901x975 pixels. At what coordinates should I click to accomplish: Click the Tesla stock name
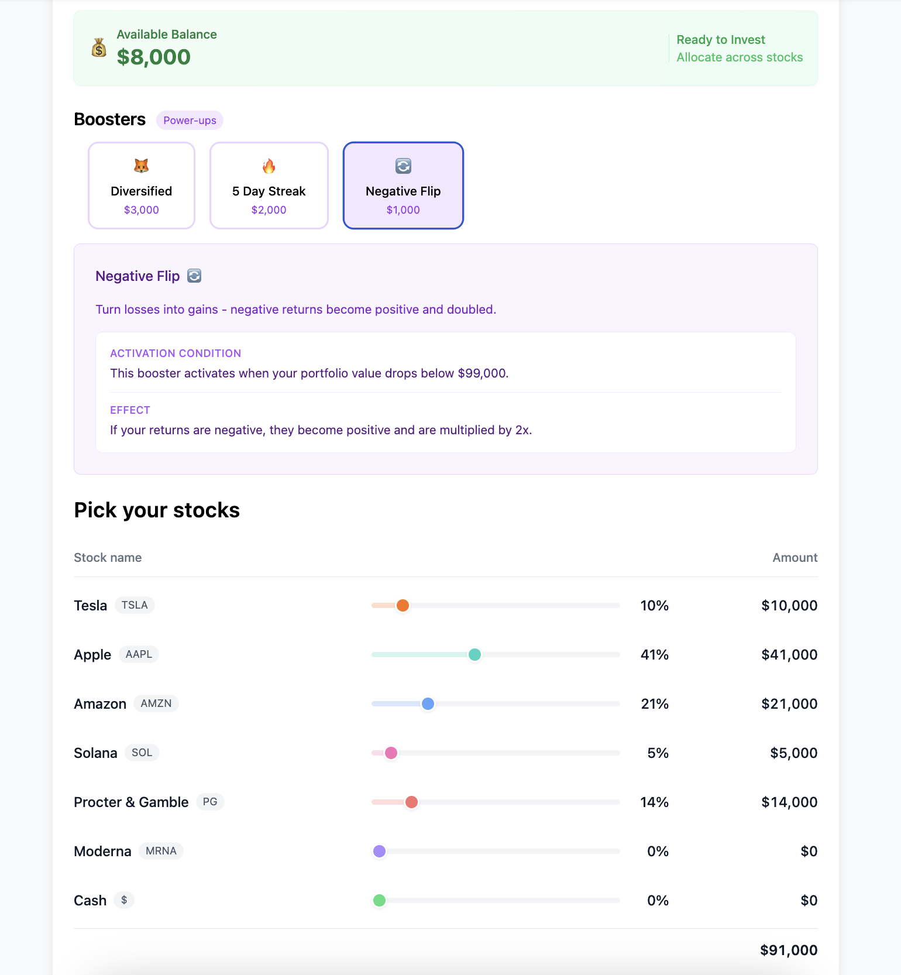click(91, 605)
